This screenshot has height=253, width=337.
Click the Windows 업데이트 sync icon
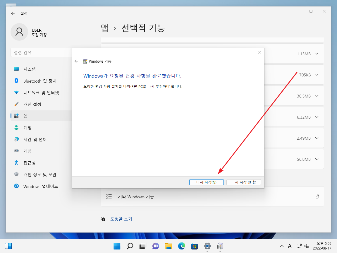[x=16, y=186]
